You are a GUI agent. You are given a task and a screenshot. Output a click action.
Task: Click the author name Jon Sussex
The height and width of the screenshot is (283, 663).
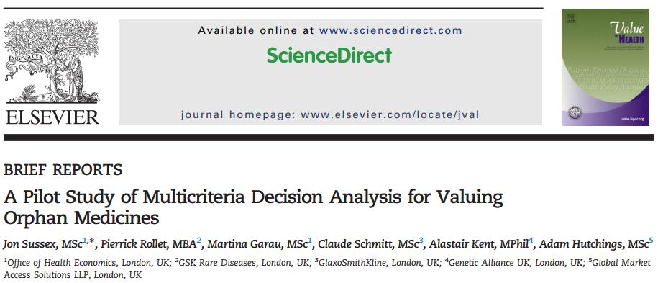click(31, 244)
